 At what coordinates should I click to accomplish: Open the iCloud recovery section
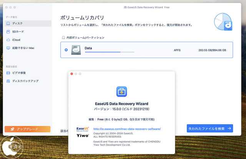pyautogui.click(x=28, y=40)
